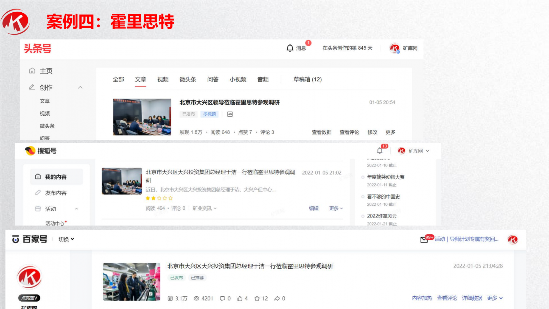Screen dimensions: 549x309
Task: Click 查看数据 on the Toutiao article
Action: (321, 132)
